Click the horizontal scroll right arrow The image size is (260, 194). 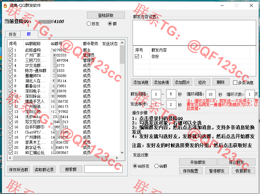click(x=117, y=158)
